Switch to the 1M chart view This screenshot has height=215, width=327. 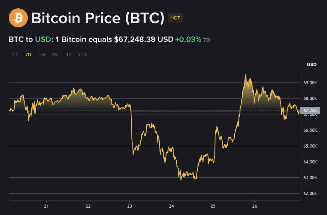point(41,54)
